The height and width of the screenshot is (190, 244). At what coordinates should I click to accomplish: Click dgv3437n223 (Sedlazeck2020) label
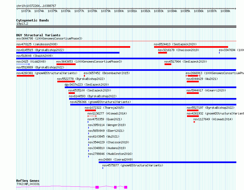pos(87,85)
